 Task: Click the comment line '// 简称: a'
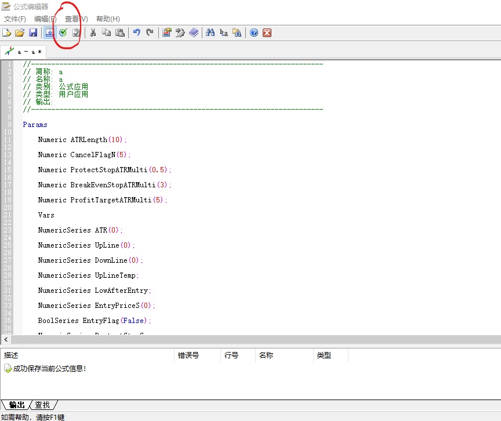(43, 71)
